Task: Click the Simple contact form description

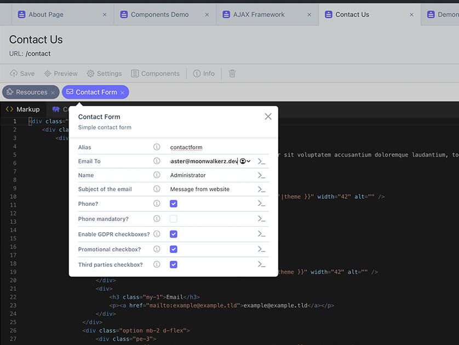Action: coord(105,127)
